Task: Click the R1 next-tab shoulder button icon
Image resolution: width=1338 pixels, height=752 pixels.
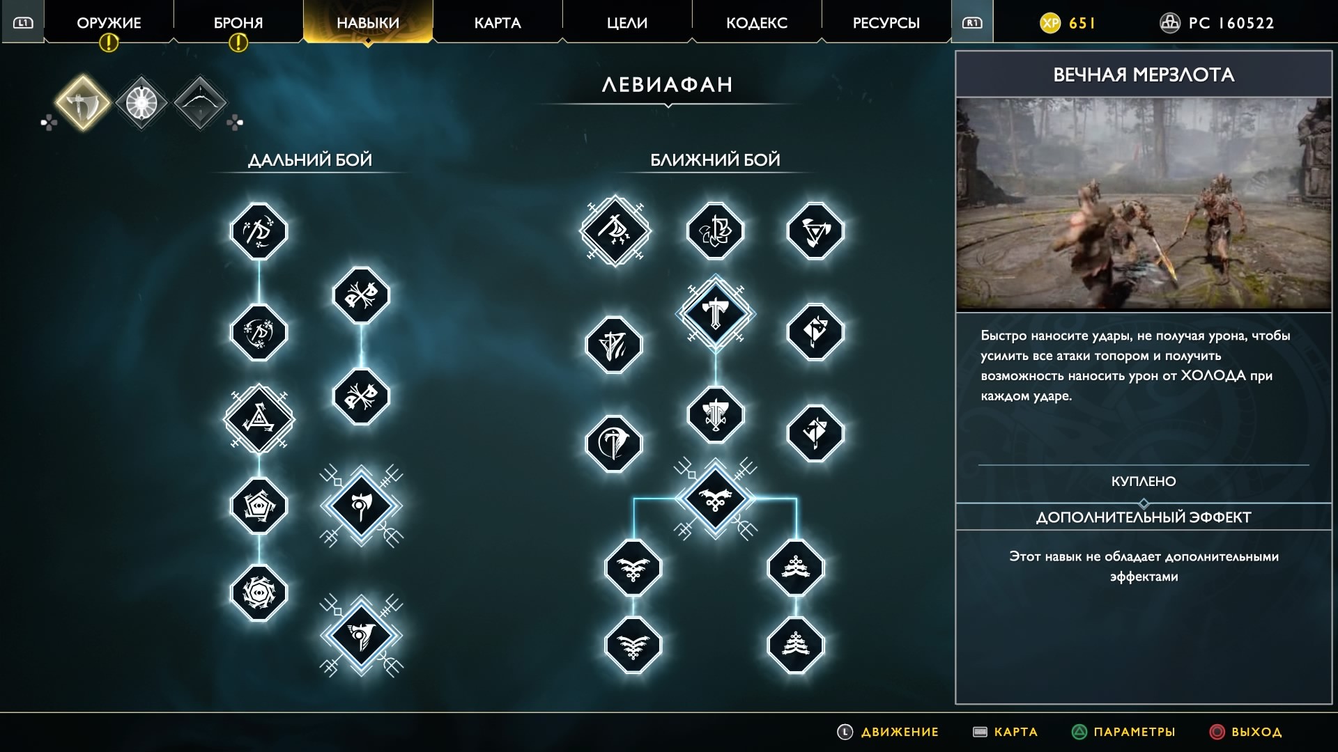Action: pos(972,22)
